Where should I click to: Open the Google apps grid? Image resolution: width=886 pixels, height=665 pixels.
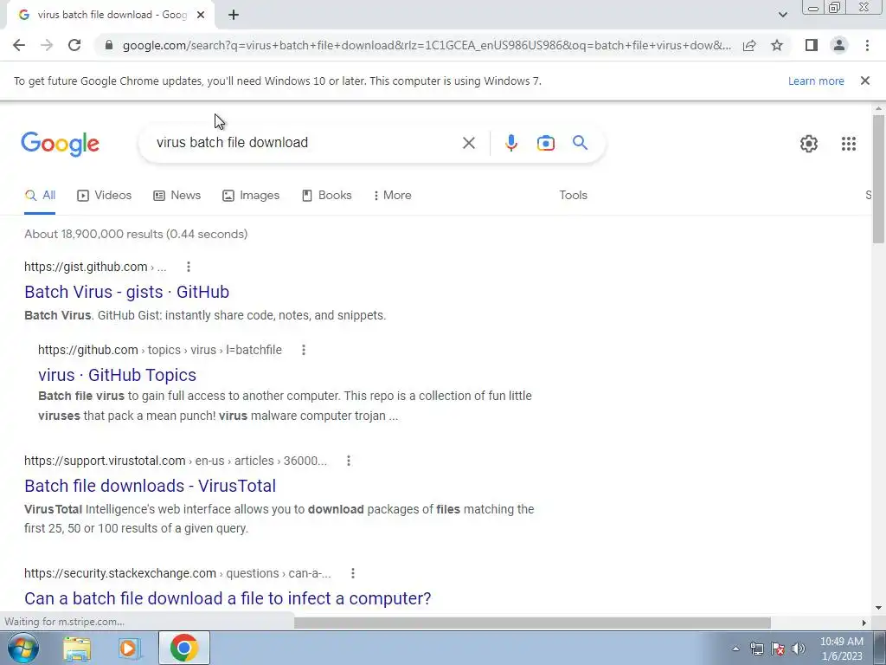(x=848, y=144)
